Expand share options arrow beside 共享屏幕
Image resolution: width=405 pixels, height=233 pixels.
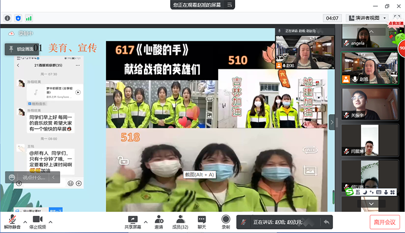[x=146, y=222]
